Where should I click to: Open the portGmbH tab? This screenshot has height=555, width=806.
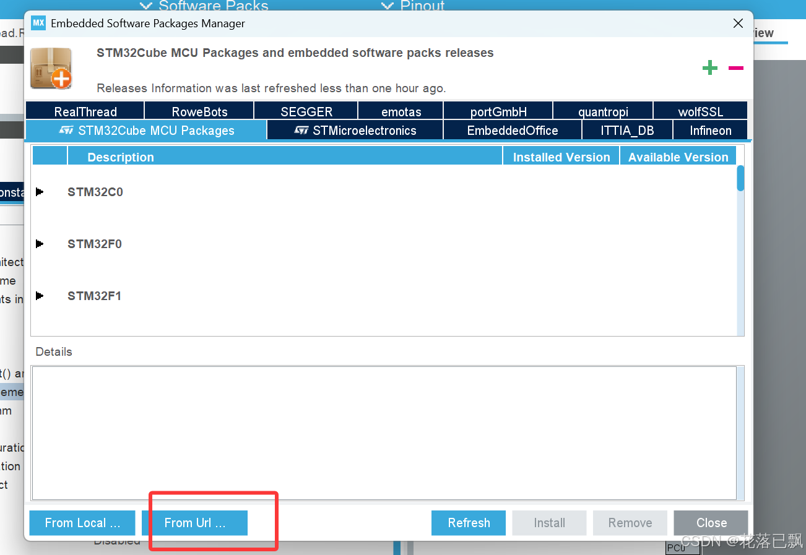point(498,111)
